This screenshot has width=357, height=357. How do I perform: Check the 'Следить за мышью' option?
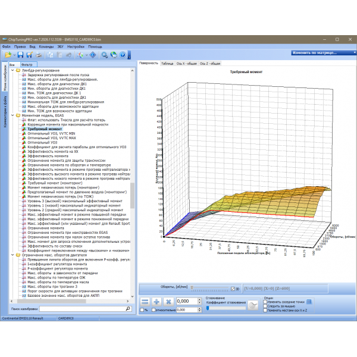(265, 306)
